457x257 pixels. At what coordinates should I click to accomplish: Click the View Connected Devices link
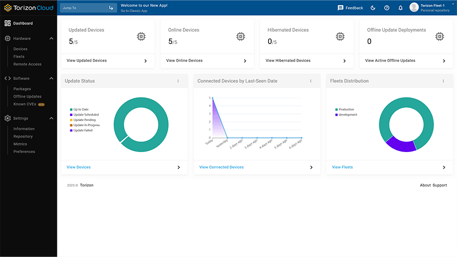(x=221, y=167)
